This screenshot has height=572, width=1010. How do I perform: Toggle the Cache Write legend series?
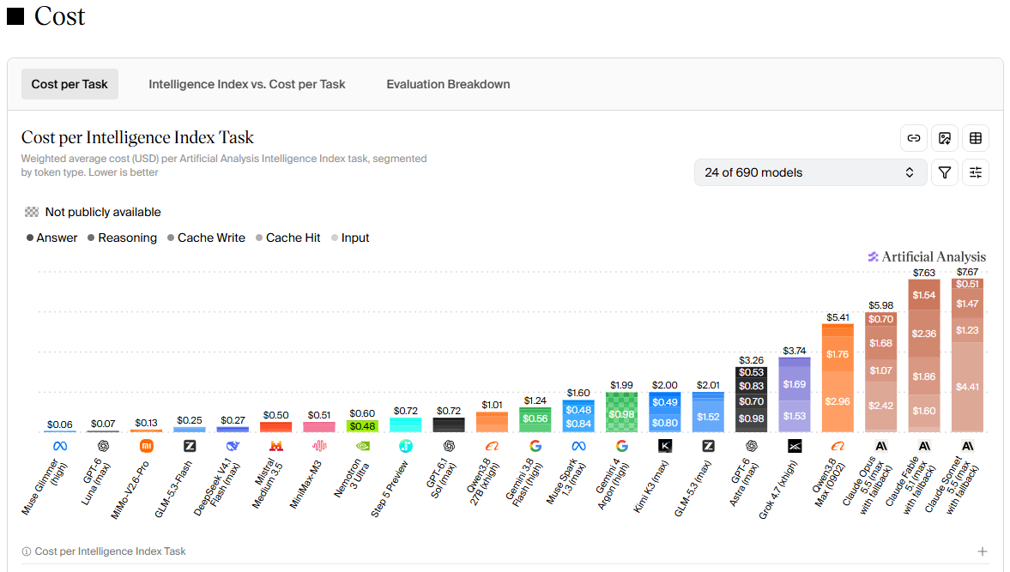pyautogui.click(x=206, y=238)
